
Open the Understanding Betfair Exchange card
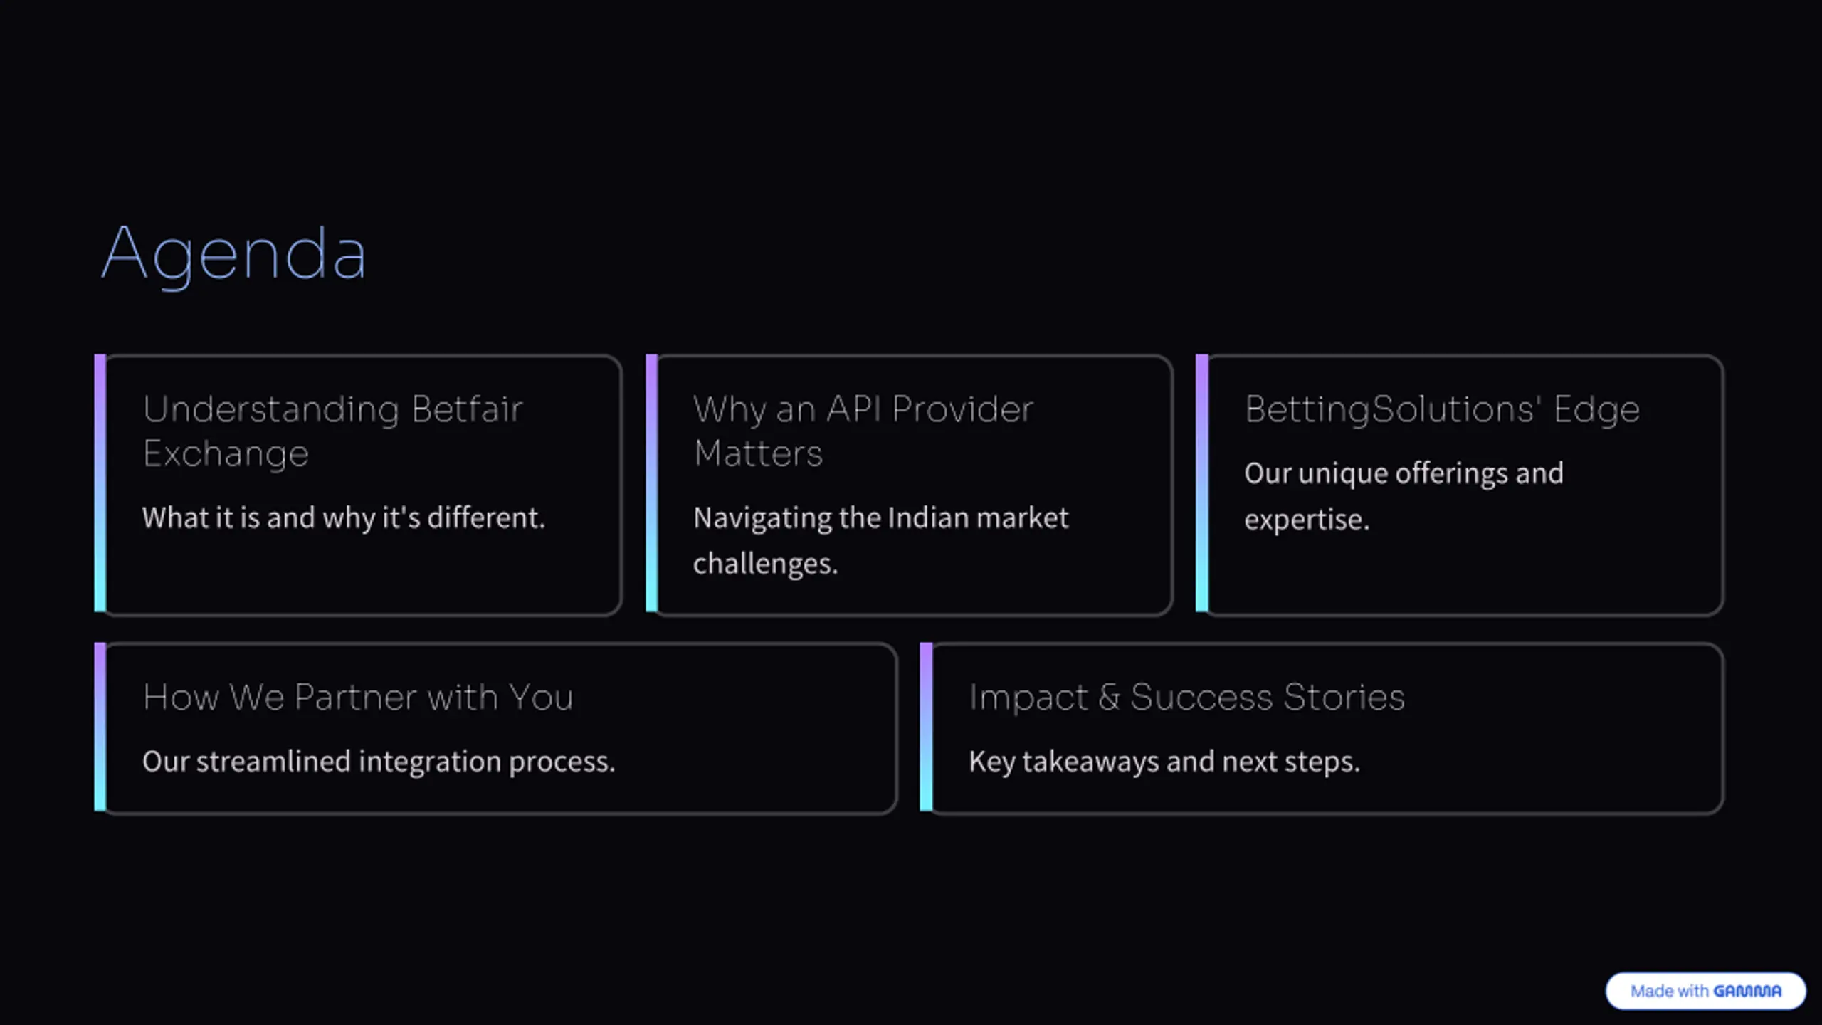pyautogui.click(x=358, y=485)
